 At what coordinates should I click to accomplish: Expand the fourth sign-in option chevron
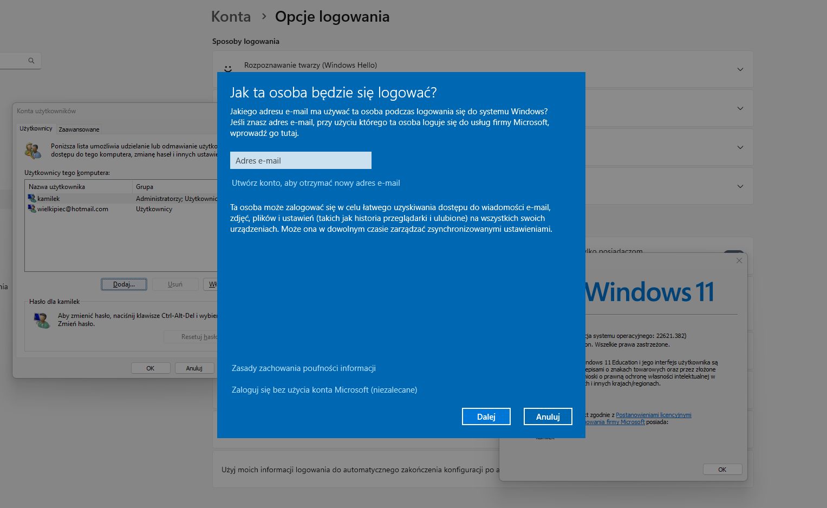point(740,186)
